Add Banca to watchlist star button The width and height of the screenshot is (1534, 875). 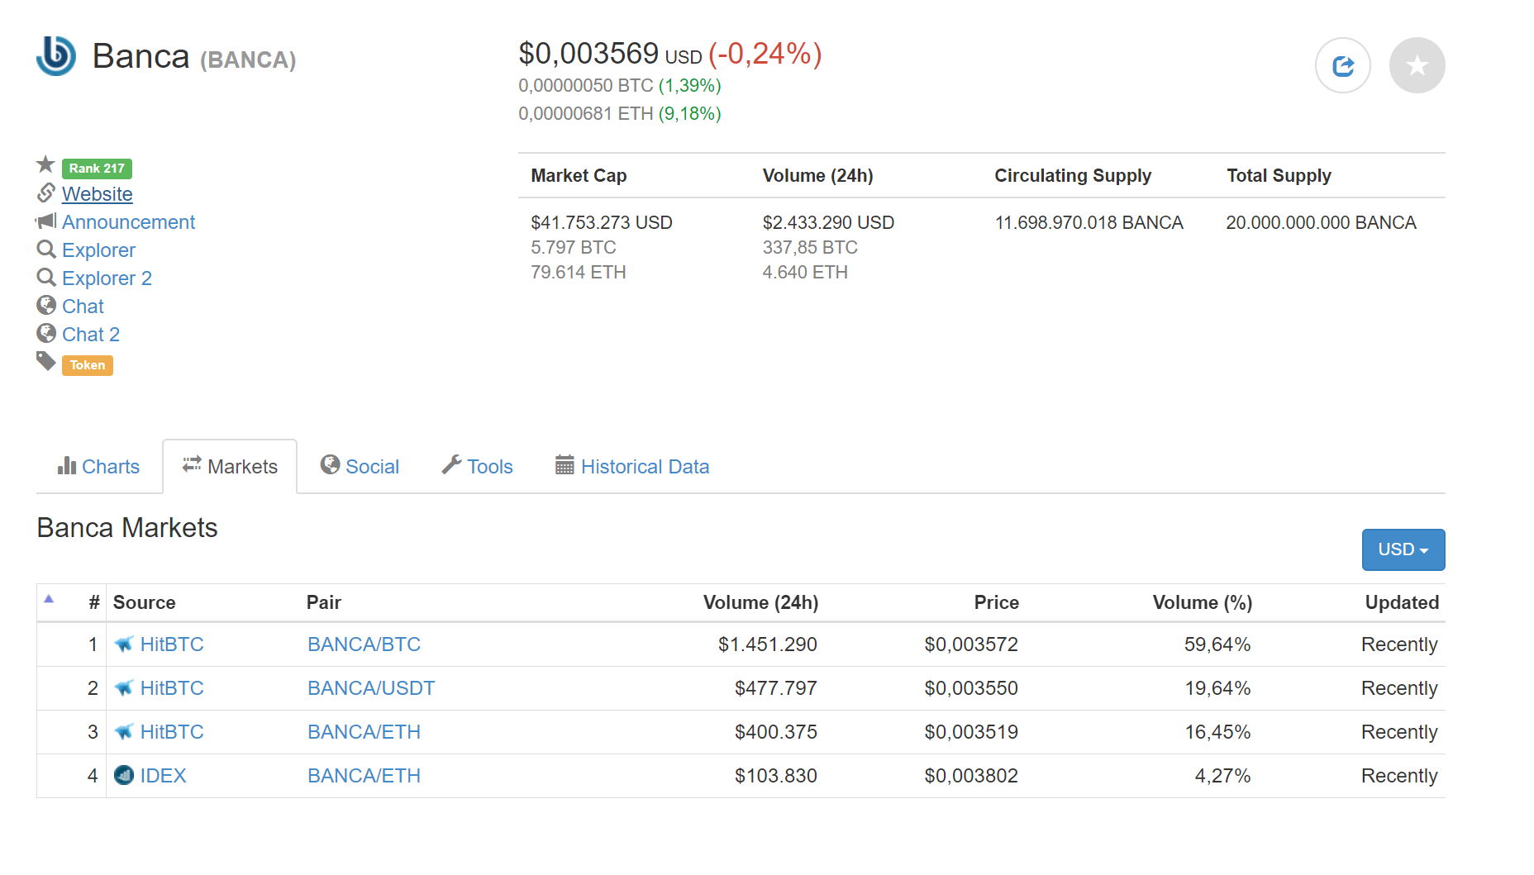pos(1417,65)
